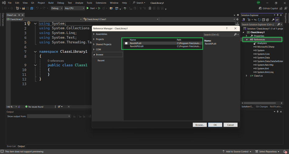Image resolution: width=289 pixels, height=154 pixels.
Task: Click the green Start debugging play icon
Action: [x=88, y=8]
